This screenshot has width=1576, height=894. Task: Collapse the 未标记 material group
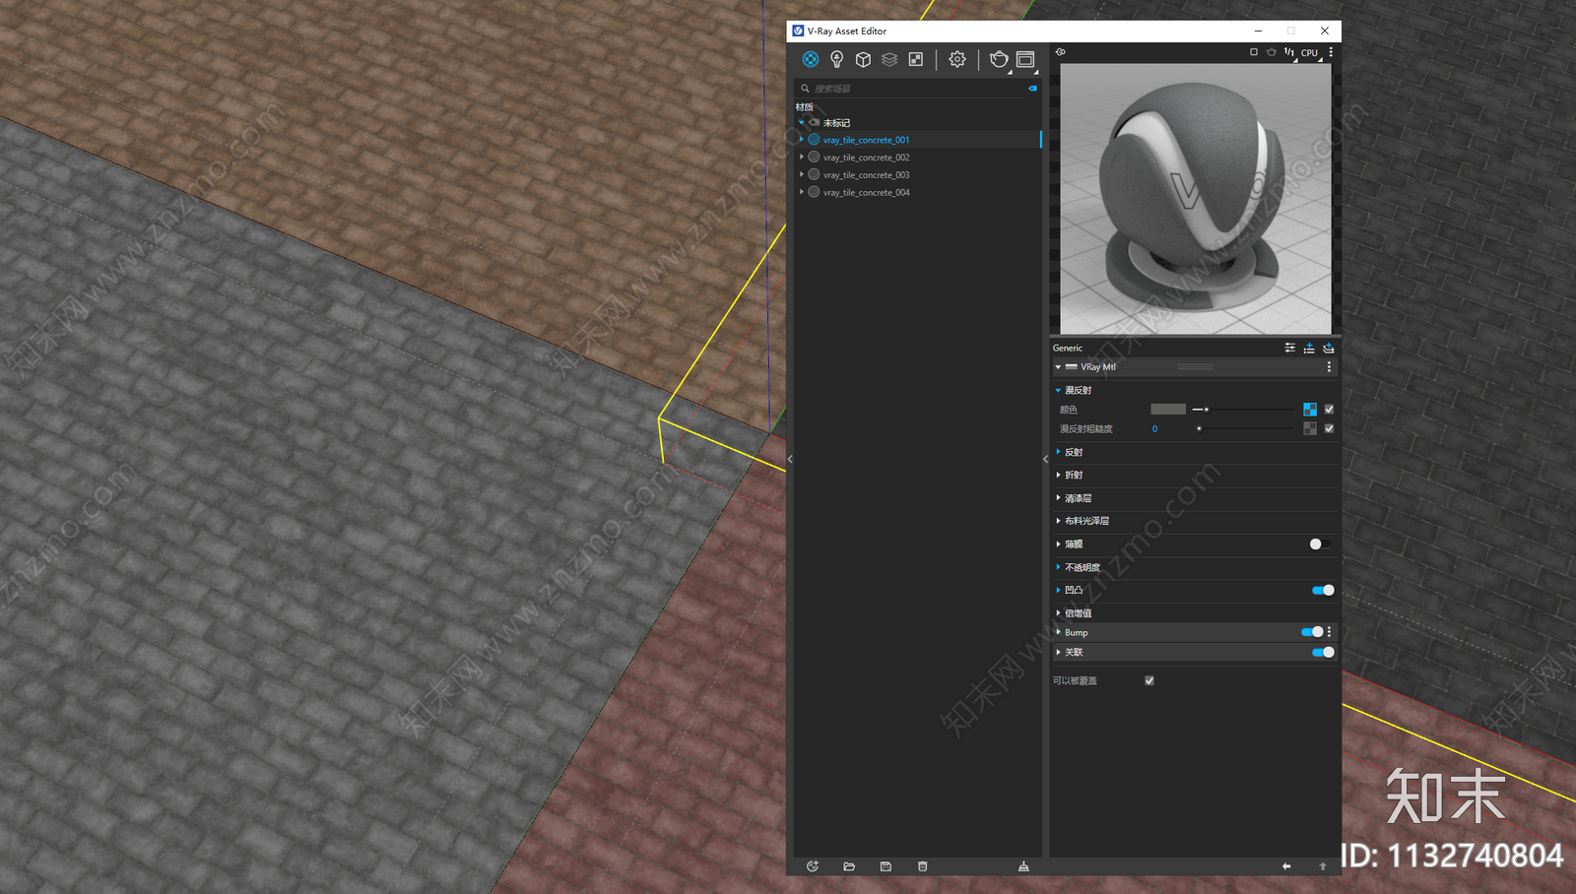click(802, 122)
